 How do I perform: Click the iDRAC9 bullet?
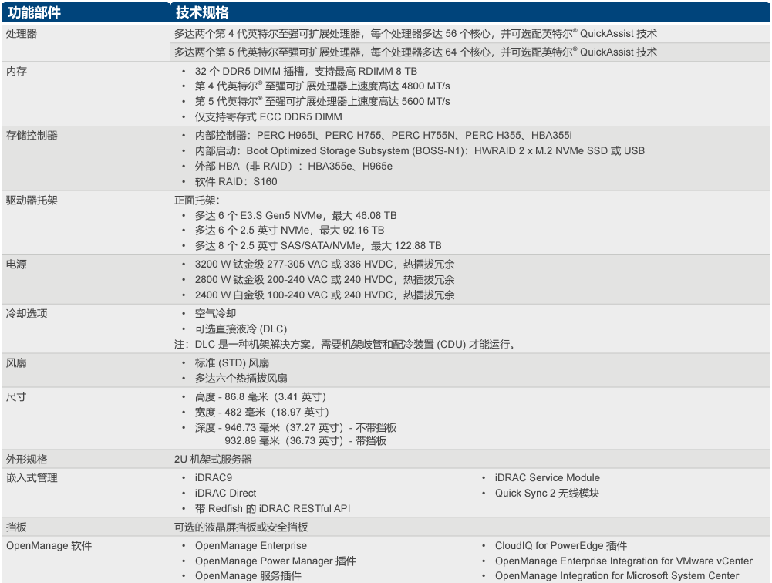point(213,477)
